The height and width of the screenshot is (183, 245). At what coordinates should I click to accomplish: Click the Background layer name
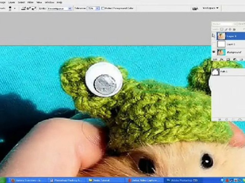(234, 52)
